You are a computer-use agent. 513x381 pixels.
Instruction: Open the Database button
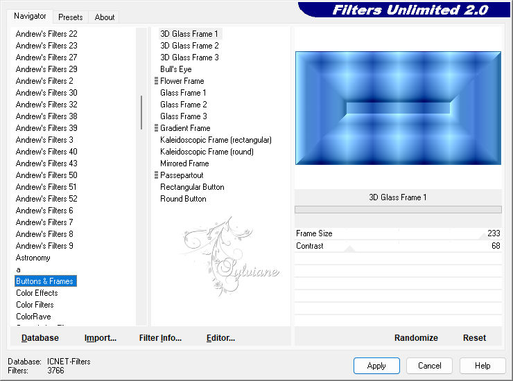point(40,338)
